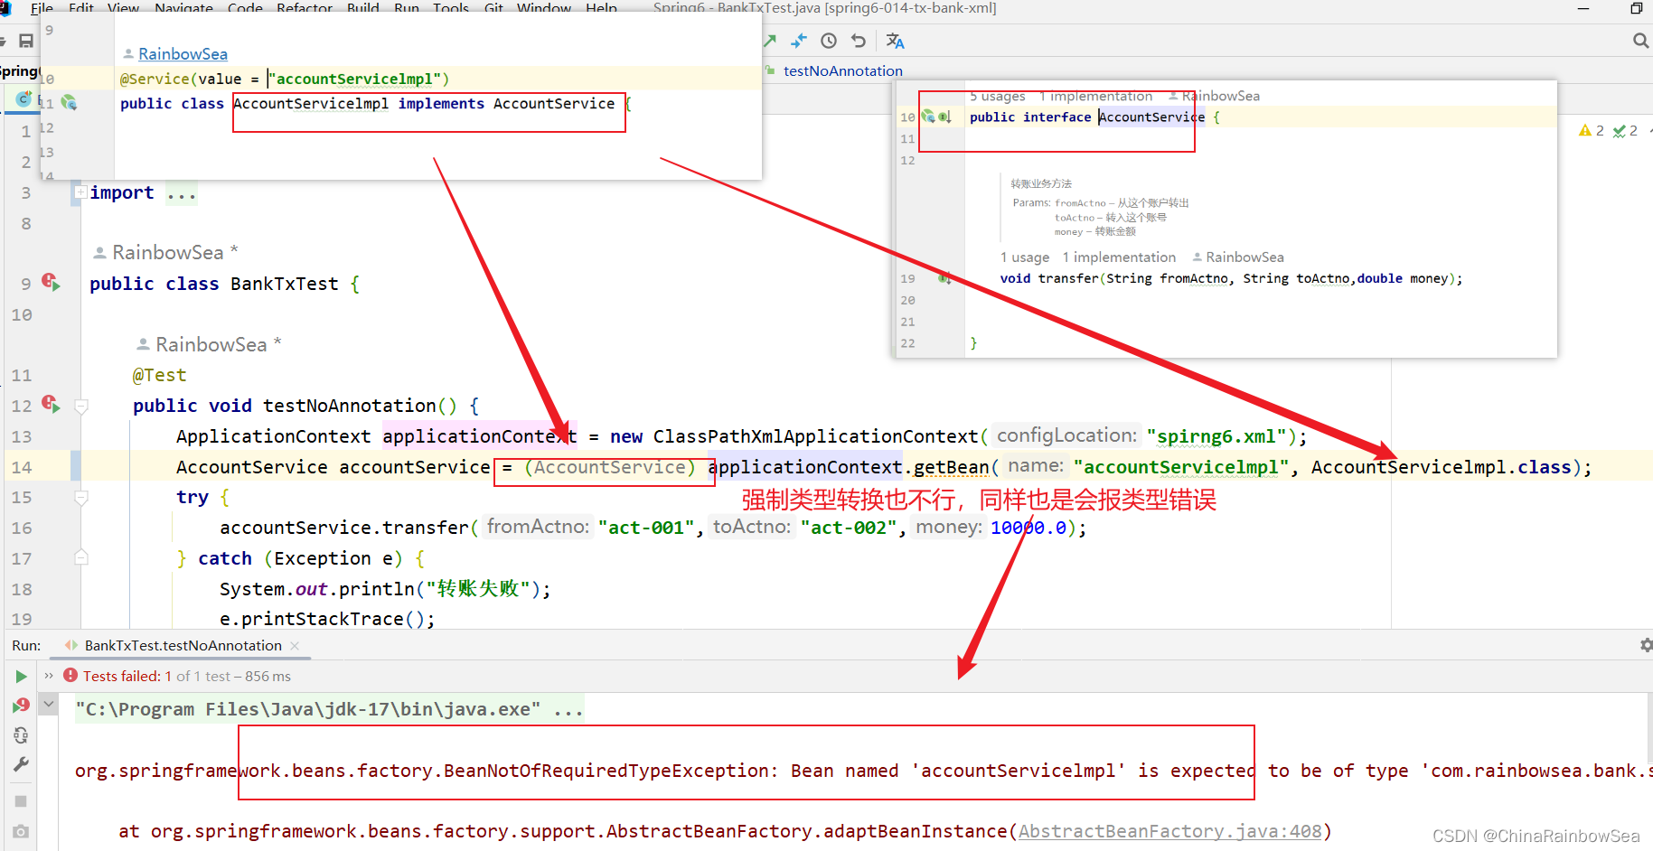Click Spring bean gutter icon beside AccountServiceImpl

click(69, 103)
